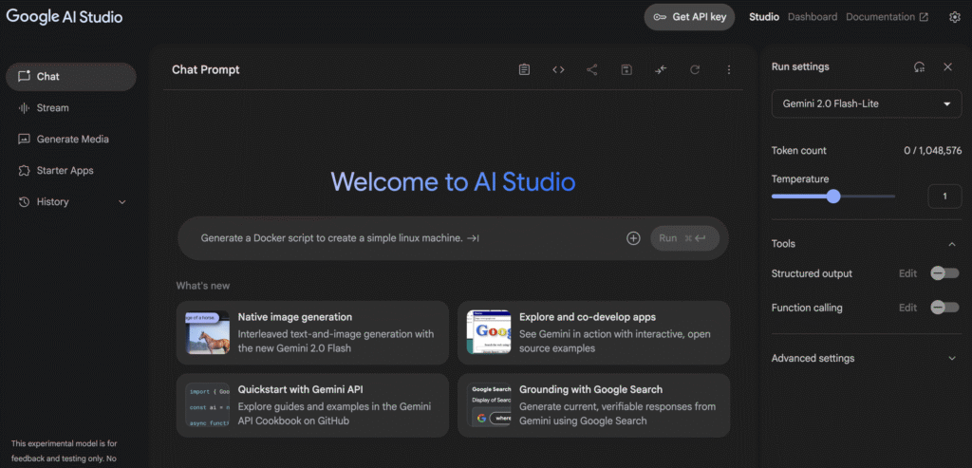Expand Advanced settings
The width and height of the screenshot is (972, 468).
pos(952,358)
